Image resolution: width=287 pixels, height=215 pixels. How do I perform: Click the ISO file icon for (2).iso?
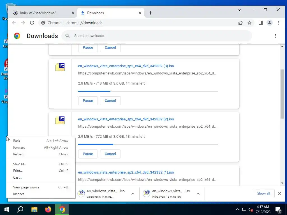tap(60, 120)
